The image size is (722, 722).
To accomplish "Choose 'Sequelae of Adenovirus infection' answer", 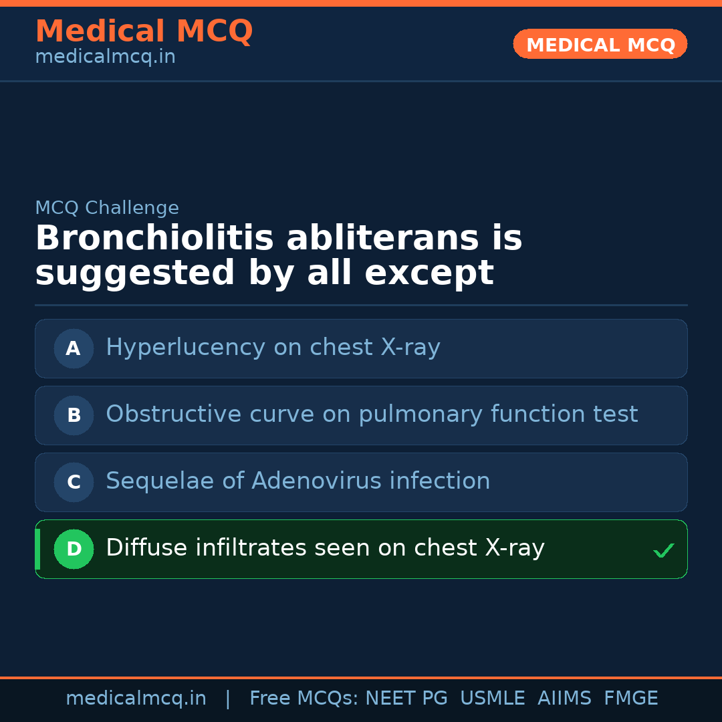I will pyautogui.click(x=297, y=481).
